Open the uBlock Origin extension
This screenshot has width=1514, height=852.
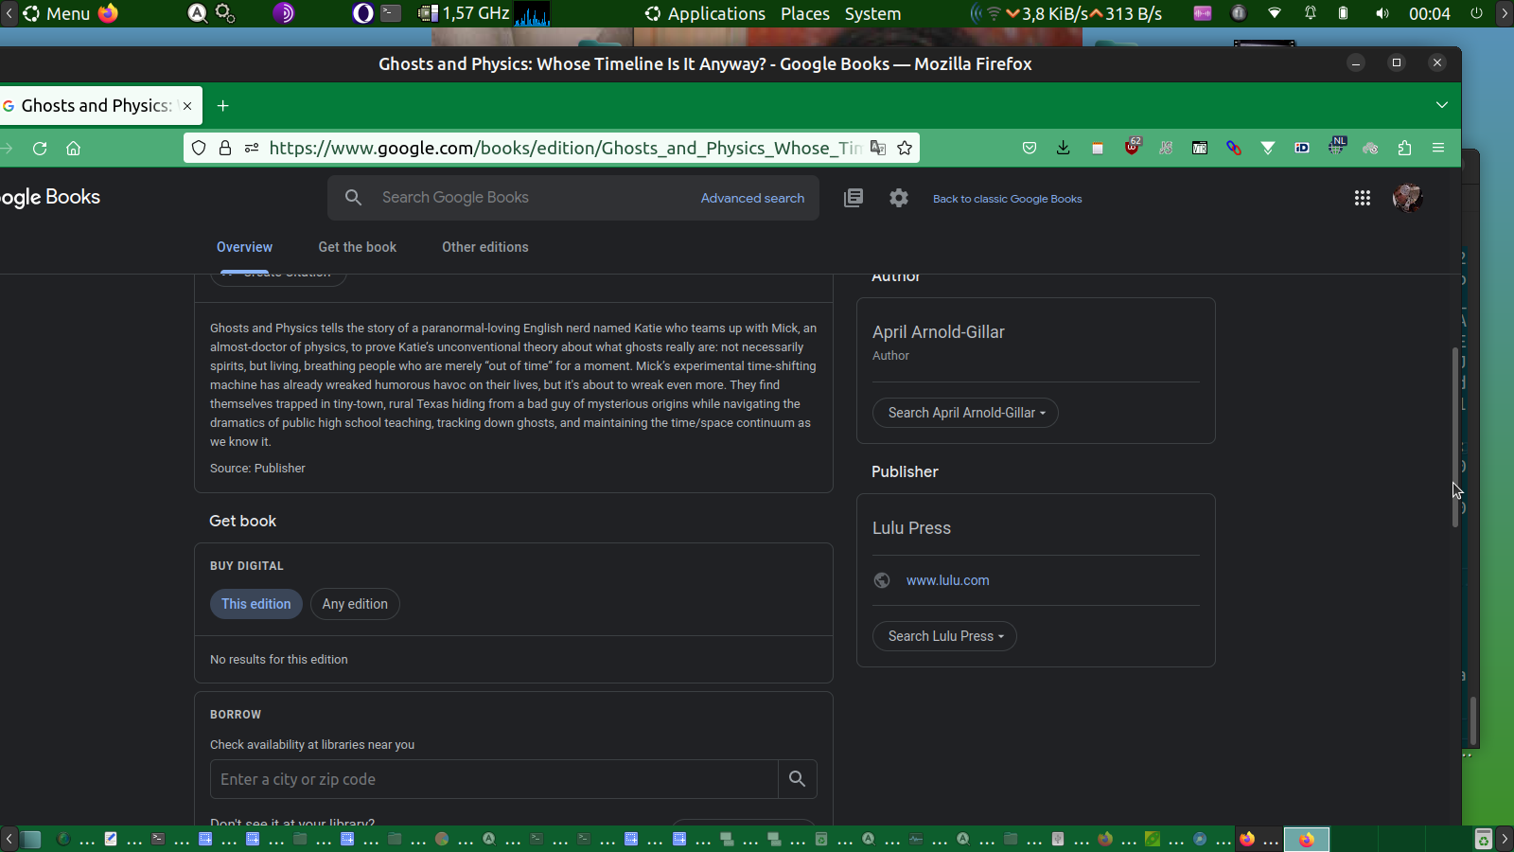1133,147
